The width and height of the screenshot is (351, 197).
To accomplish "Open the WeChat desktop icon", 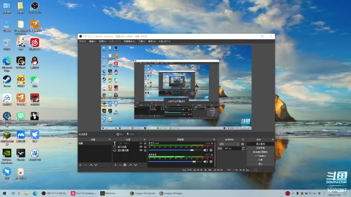I will (x=35, y=81).
